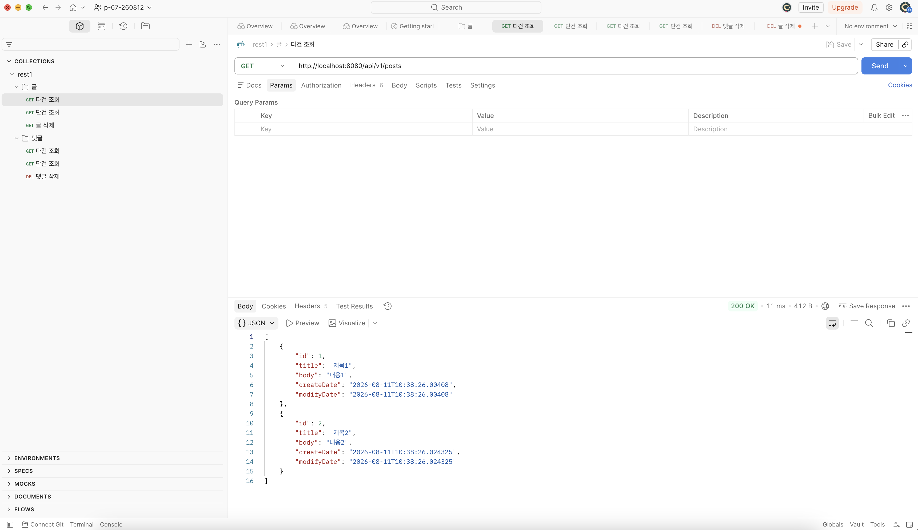The image size is (918, 530).
Task: Click the sync status icon near Invite
Action: click(x=787, y=7)
